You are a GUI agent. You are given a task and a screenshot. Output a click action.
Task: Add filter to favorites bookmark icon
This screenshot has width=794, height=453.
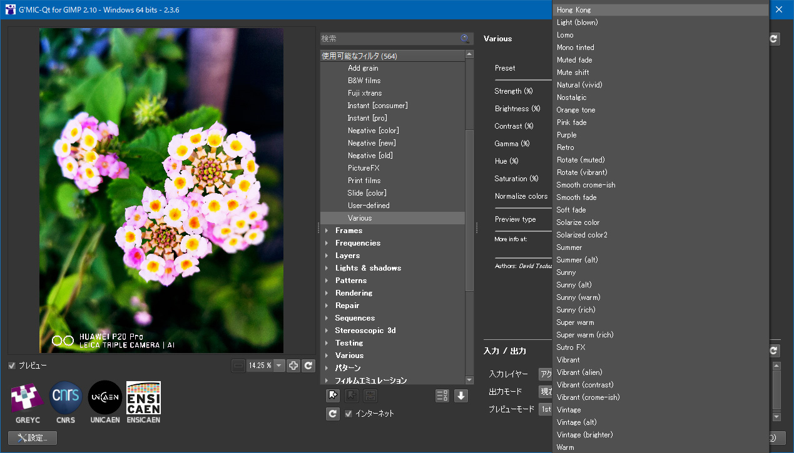click(333, 396)
